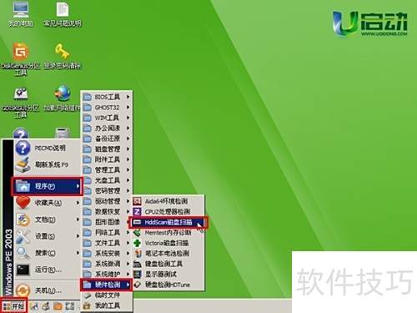Click the 开始 Start button
The image size is (417, 313).
(14, 306)
